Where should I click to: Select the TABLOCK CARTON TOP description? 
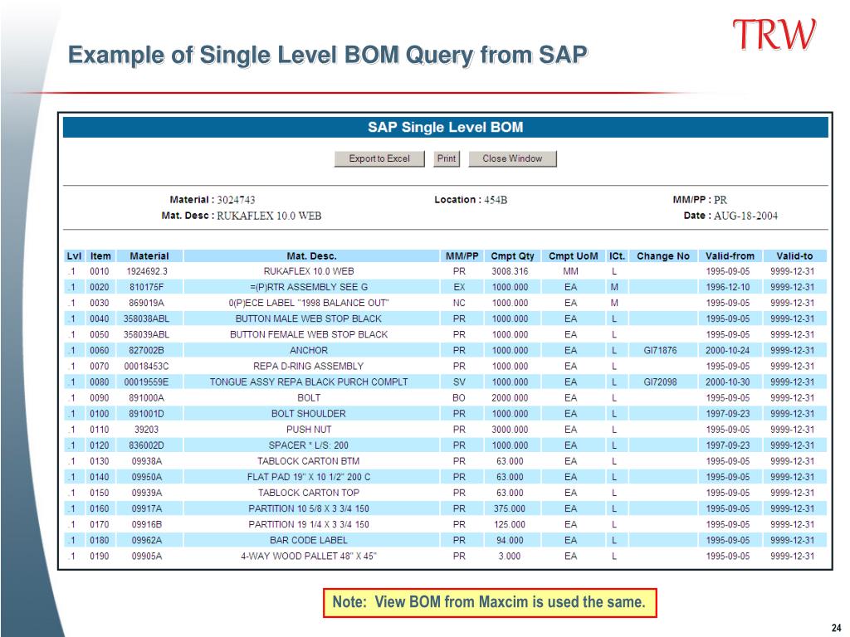pos(309,493)
